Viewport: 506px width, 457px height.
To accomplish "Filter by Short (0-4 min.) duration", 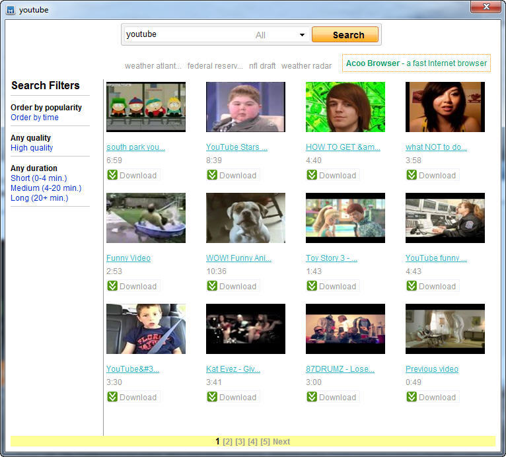I will 39,178.
